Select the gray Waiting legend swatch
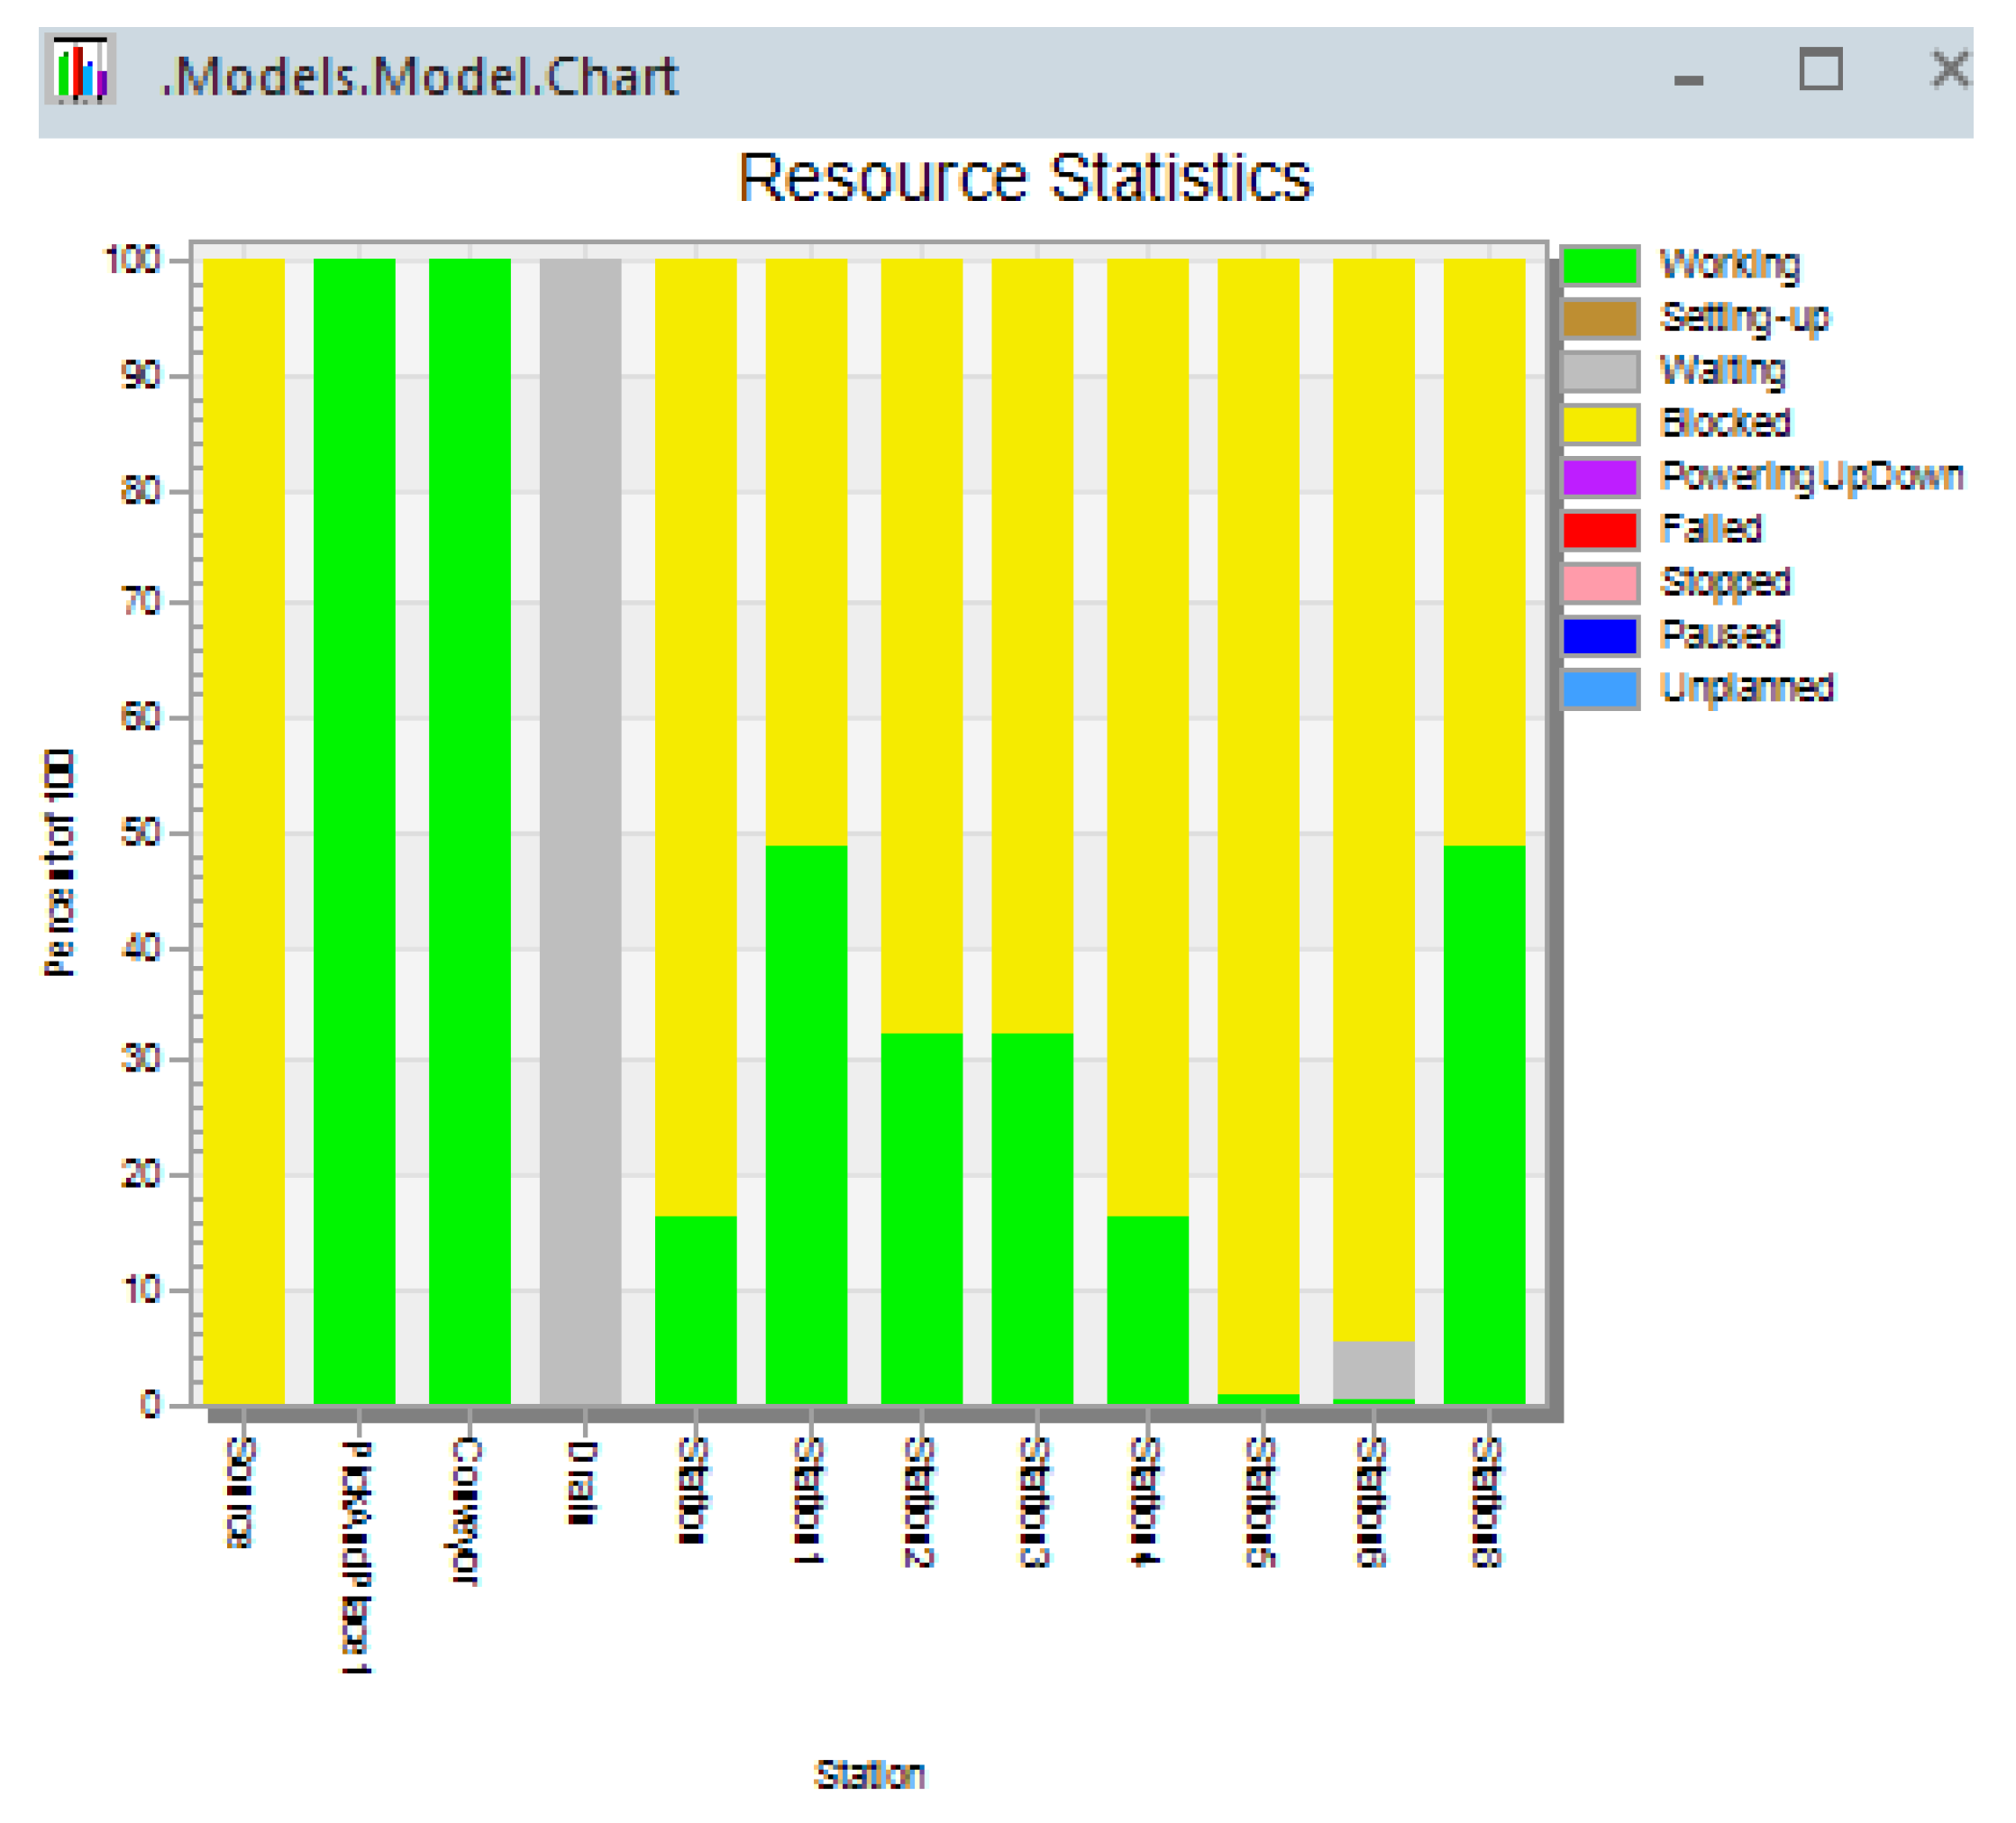The height and width of the screenshot is (1823, 2016). pos(1599,372)
